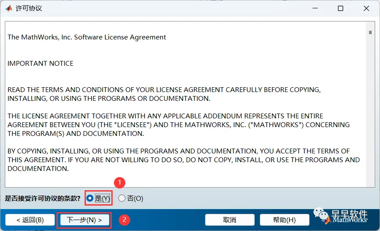380x231 pixels.
Task: Close the 许可协议 window
Action: coord(366,8)
